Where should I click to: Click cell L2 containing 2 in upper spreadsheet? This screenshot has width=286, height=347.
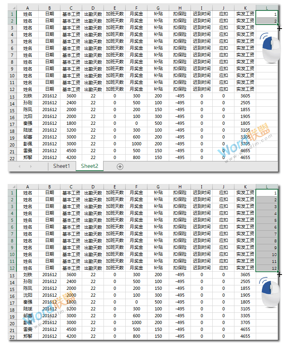point(267,21)
